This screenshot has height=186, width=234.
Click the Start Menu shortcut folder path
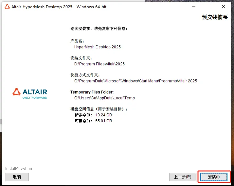click(135, 81)
